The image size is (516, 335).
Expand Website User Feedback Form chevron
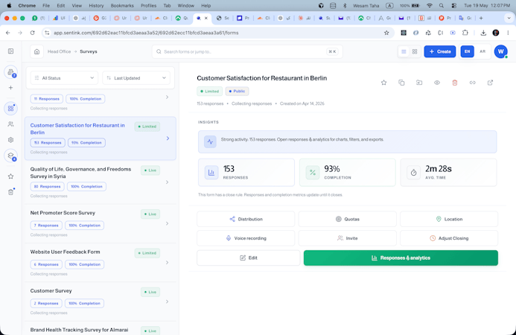168,263
